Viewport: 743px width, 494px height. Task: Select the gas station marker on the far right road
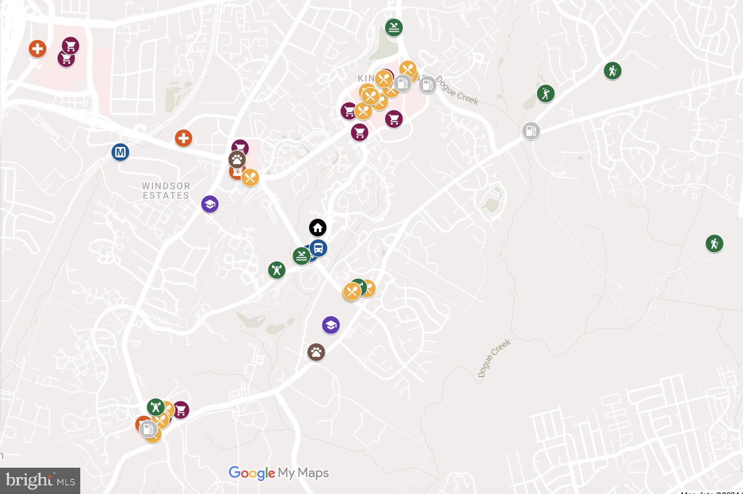coord(531,131)
